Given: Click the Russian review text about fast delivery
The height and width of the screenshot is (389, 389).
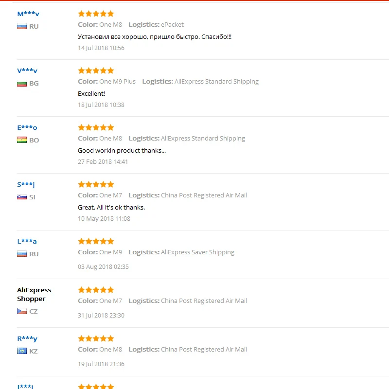Looking at the screenshot, I should tap(155, 37).
